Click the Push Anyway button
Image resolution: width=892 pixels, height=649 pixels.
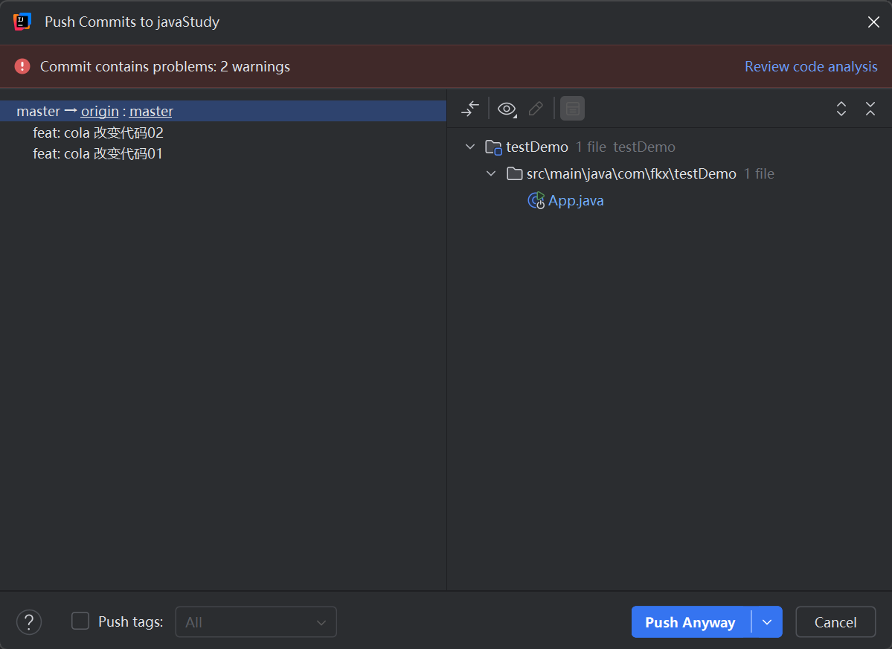(690, 622)
